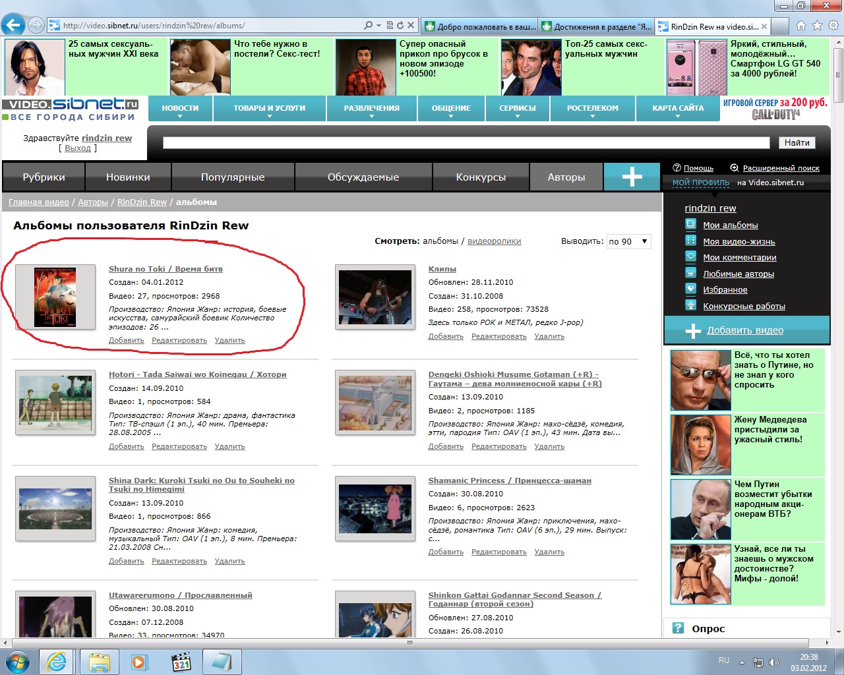
Task: Open Windows Explorer folder in taskbar
Action: pos(99,662)
